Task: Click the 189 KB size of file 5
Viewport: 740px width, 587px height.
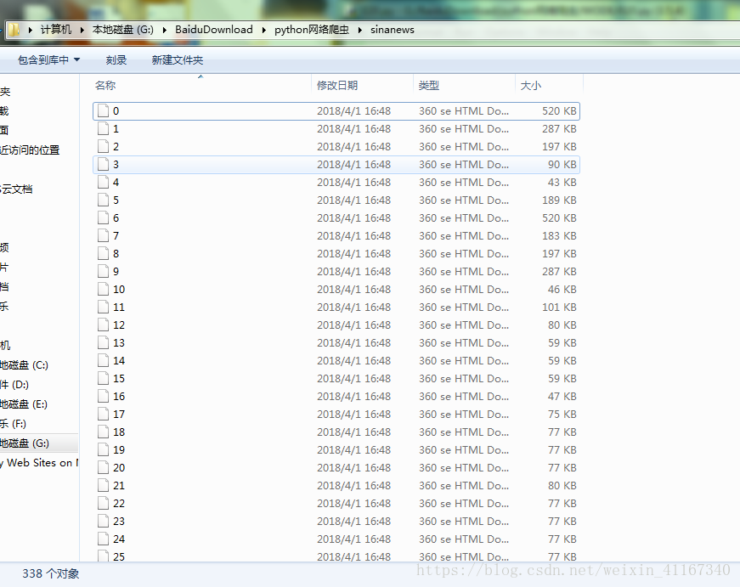Action: tap(559, 200)
